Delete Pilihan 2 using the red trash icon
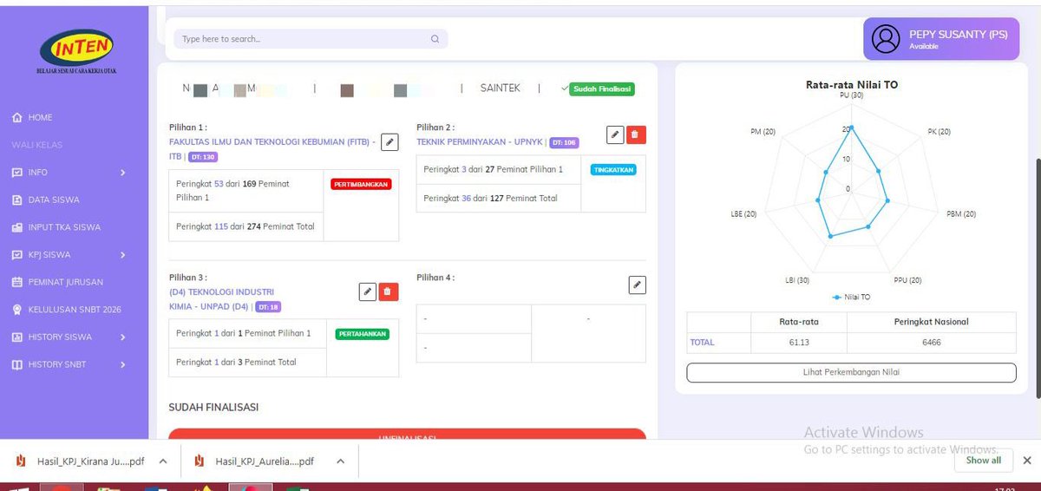Screen dimensions: 1041x491 point(635,134)
